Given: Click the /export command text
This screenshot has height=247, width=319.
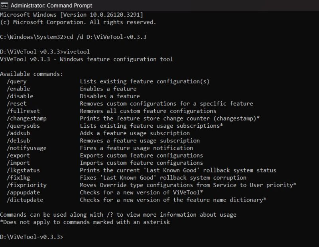Looking at the screenshot, I should 18,155.
